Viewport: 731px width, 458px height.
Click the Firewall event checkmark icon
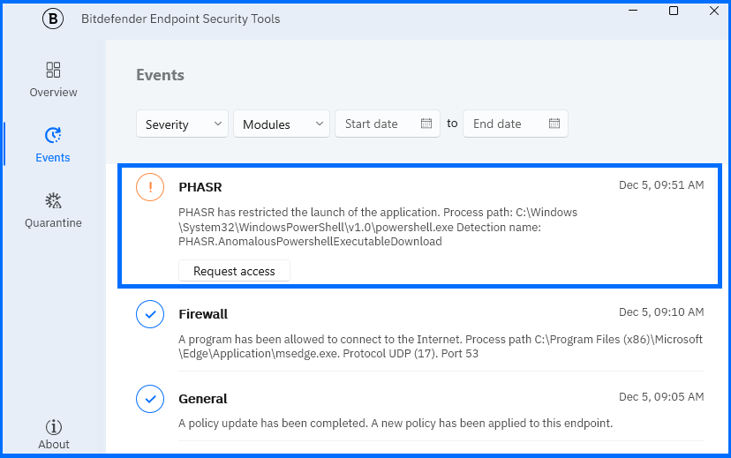tap(150, 313)
